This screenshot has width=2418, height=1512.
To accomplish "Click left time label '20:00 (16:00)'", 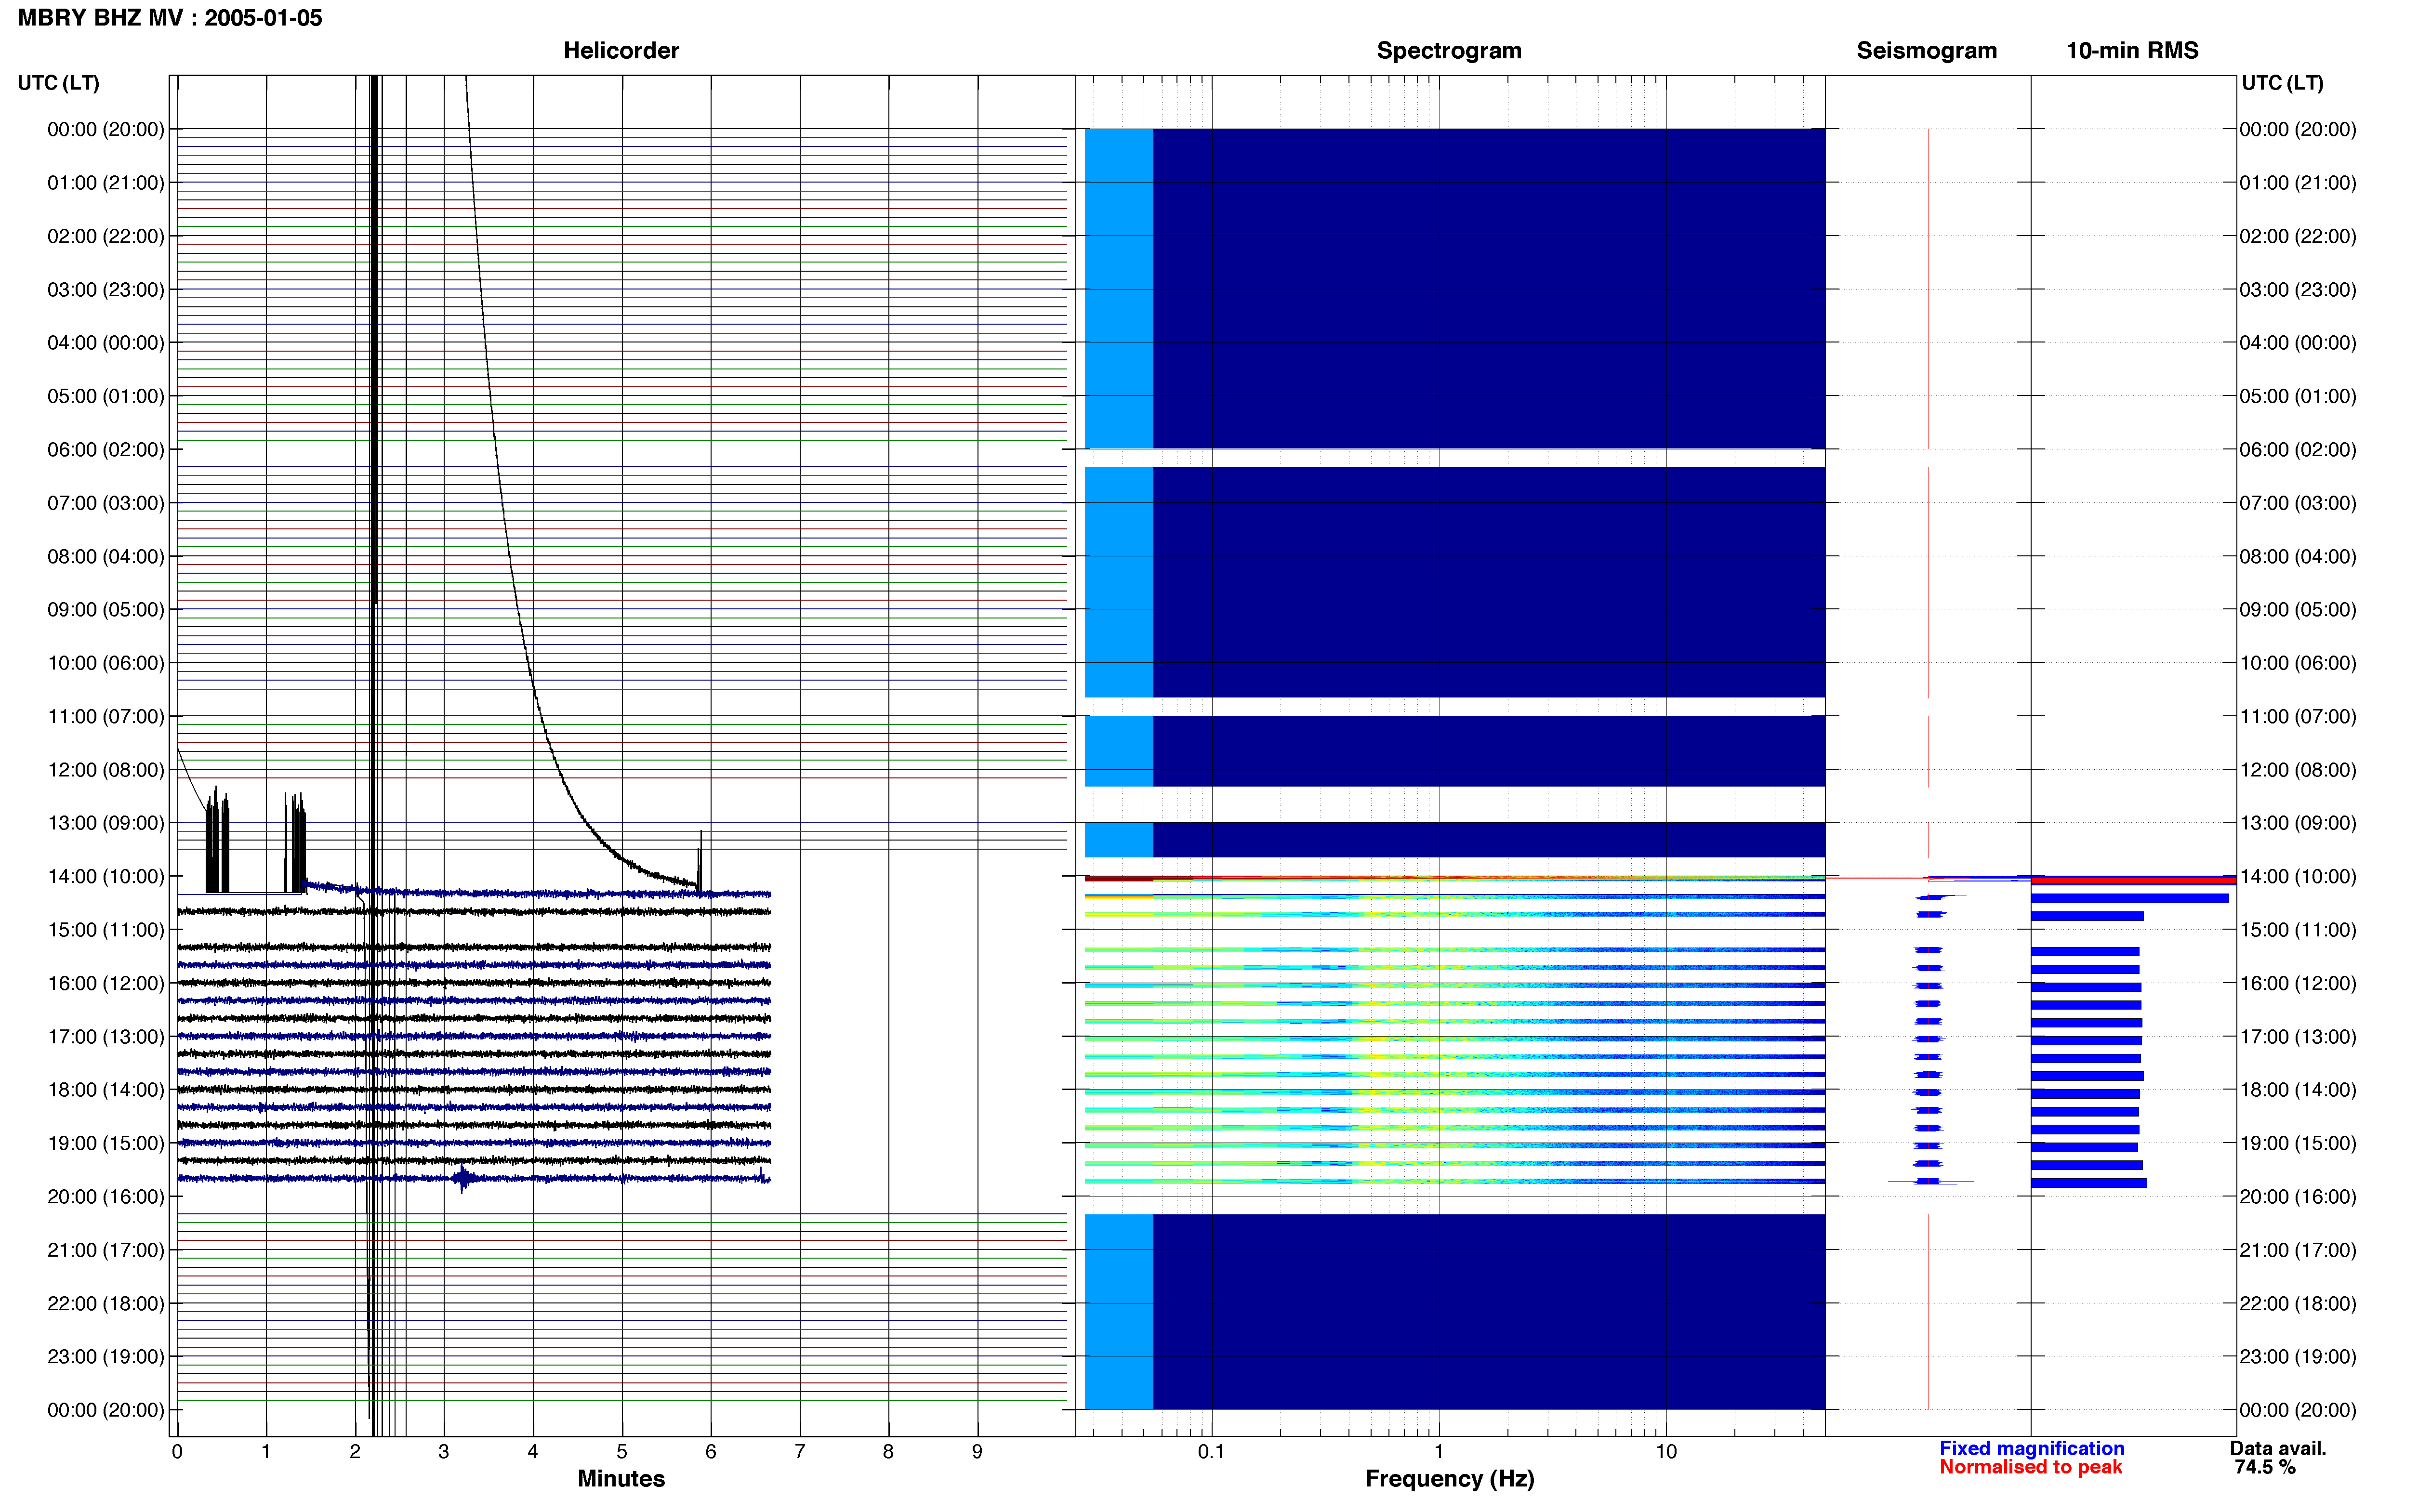I will coord(106,1197).
